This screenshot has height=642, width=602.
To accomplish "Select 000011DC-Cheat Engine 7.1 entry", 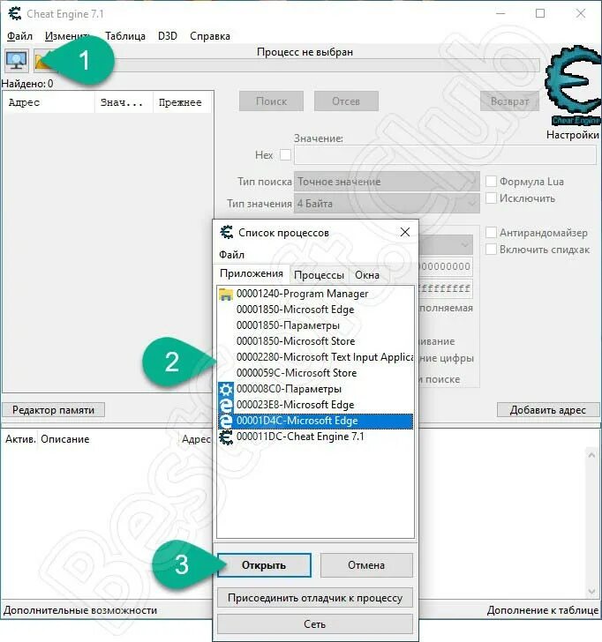I will tap(315, 437).
